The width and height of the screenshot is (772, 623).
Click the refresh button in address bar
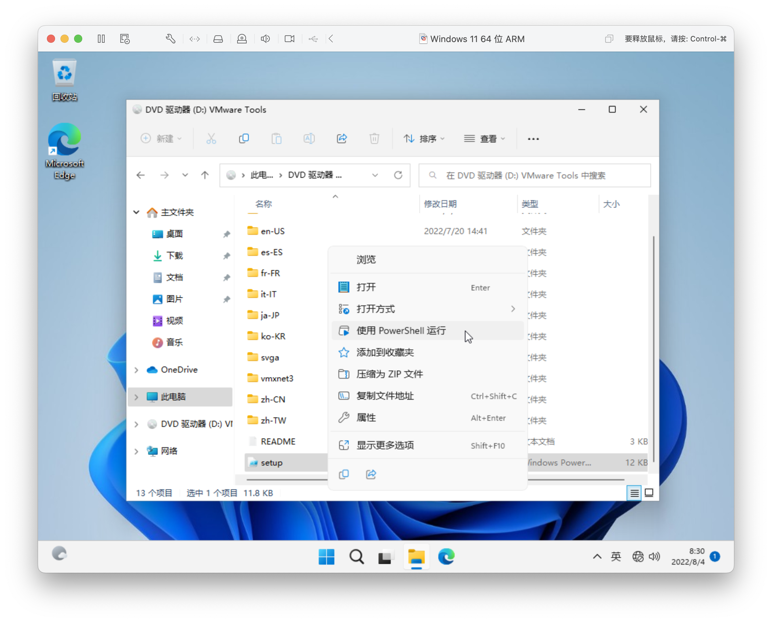coord(398,175)
